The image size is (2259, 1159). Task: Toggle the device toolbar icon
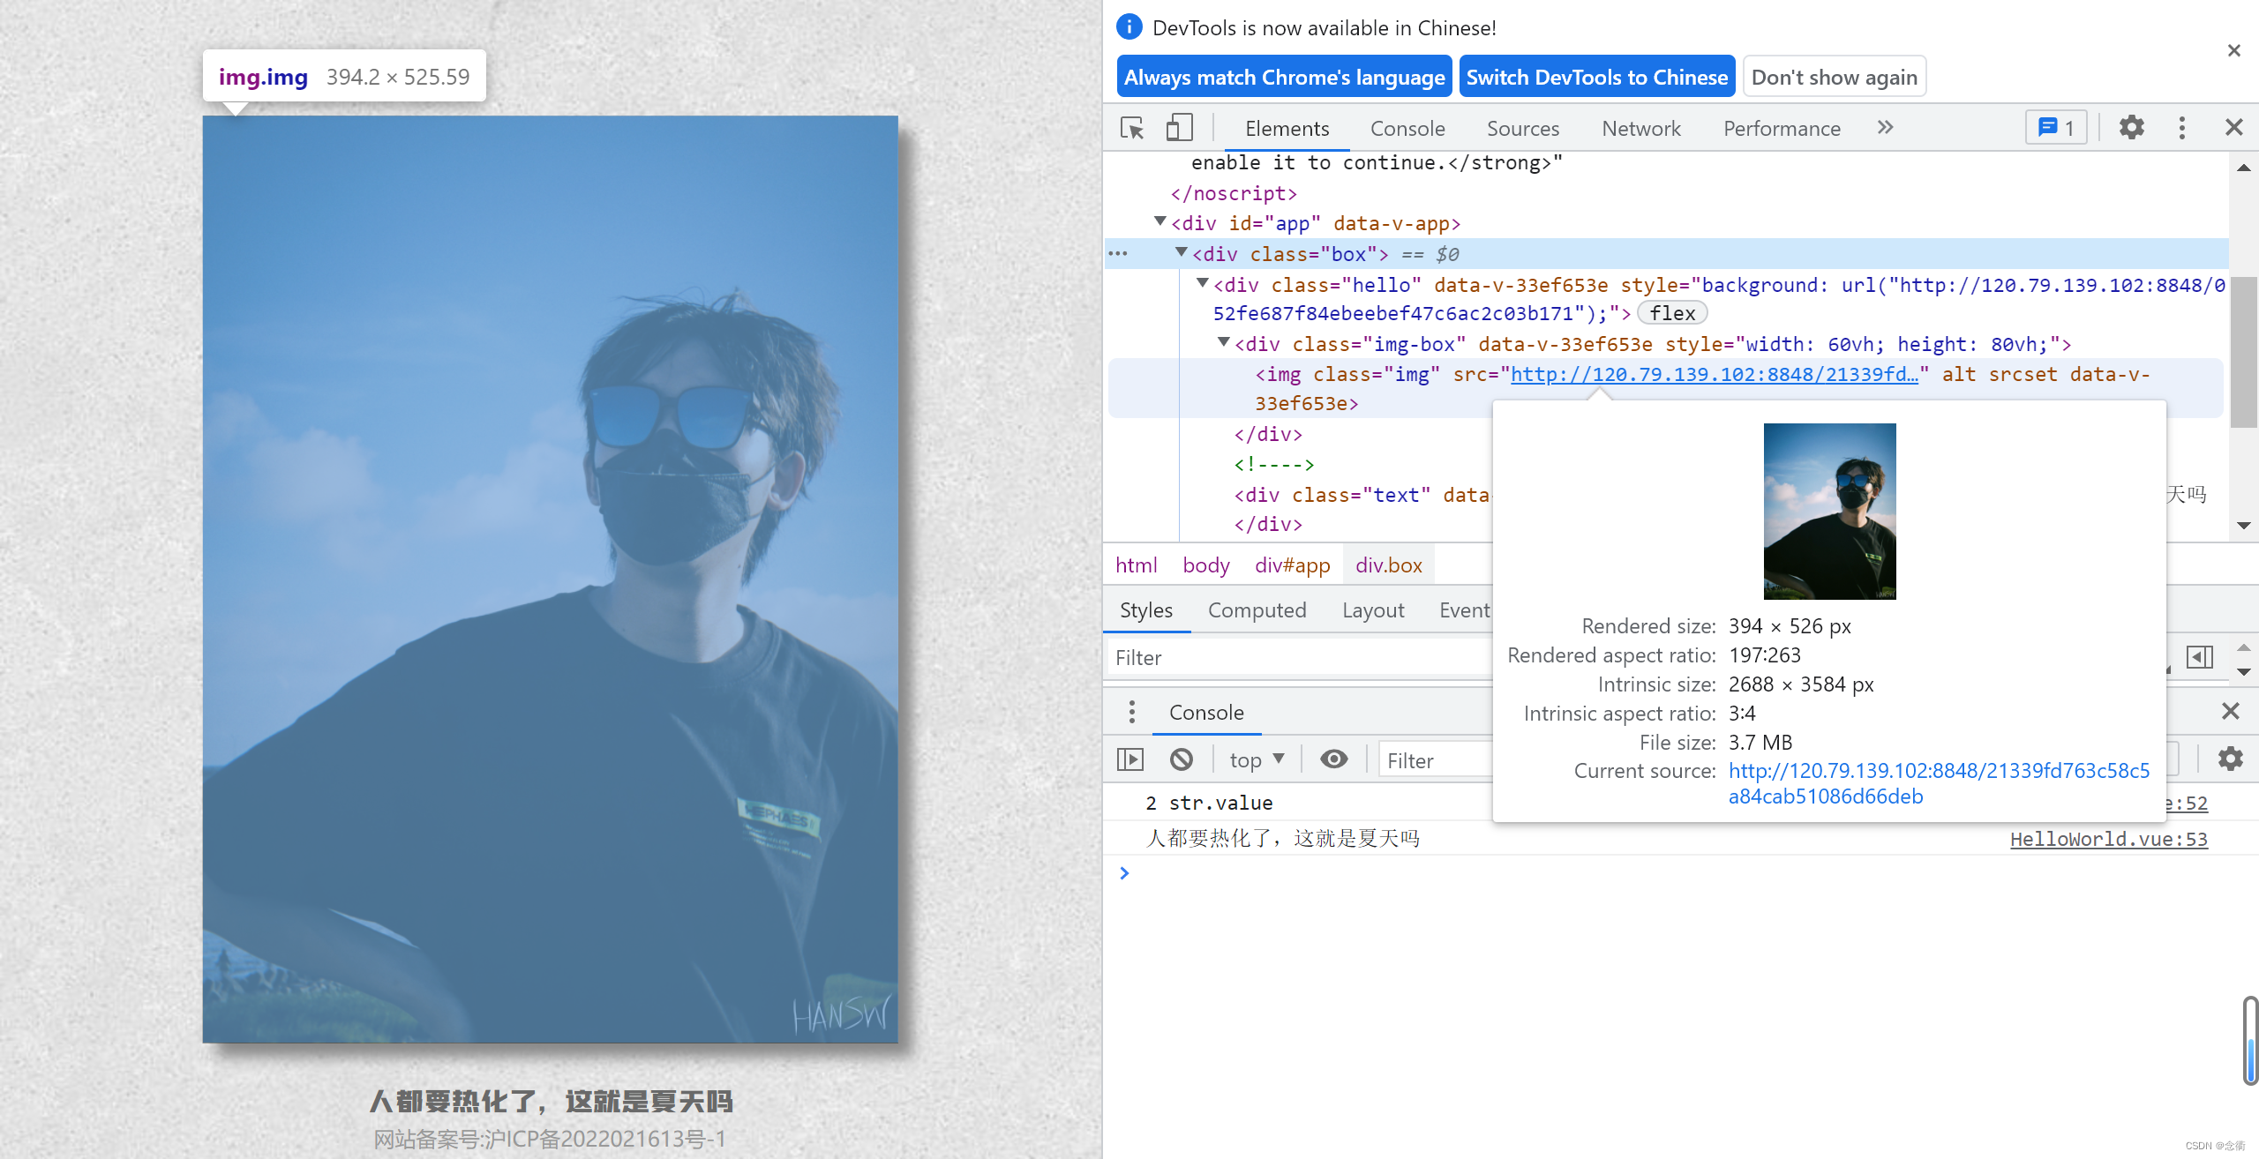click(1179, 128)
